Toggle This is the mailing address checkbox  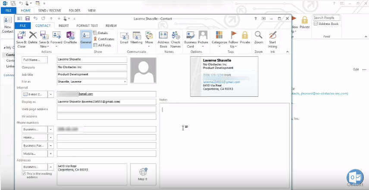pos(24,174)
